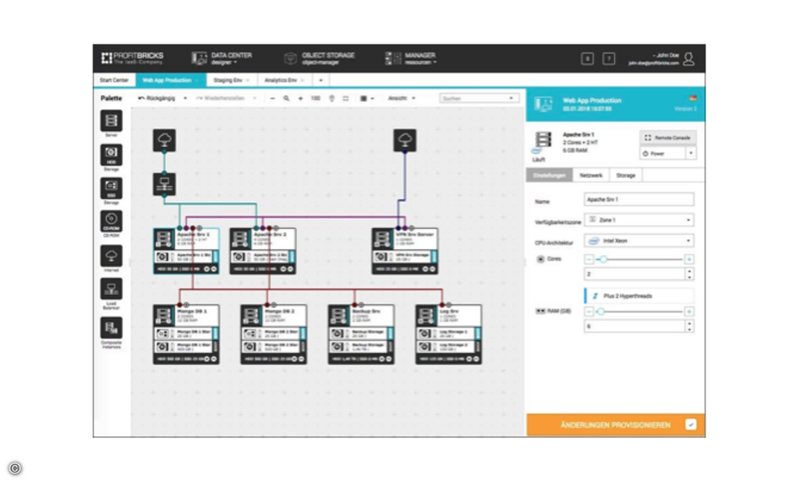Viewport: 805px width, 483px height.
Task: Open the Einstellungen tab
Action: point(549,175)
